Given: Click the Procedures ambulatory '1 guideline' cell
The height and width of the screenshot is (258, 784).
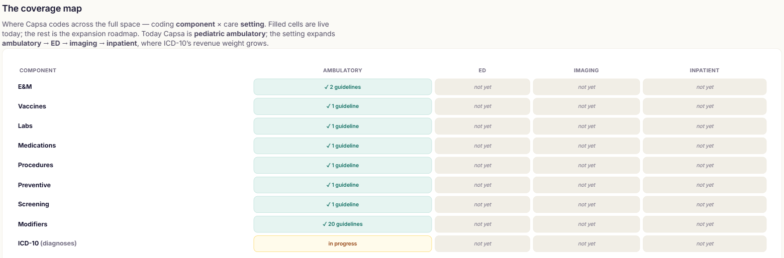Looking at the screenshot, I should click(x=342, y=165).
